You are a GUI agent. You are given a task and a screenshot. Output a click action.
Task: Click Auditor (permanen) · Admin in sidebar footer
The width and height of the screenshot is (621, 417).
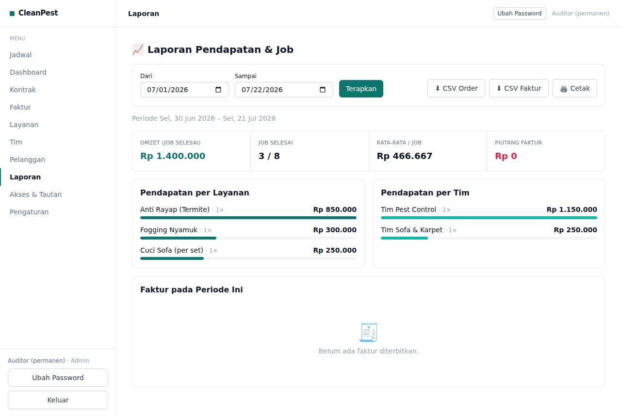pos(49,361)
